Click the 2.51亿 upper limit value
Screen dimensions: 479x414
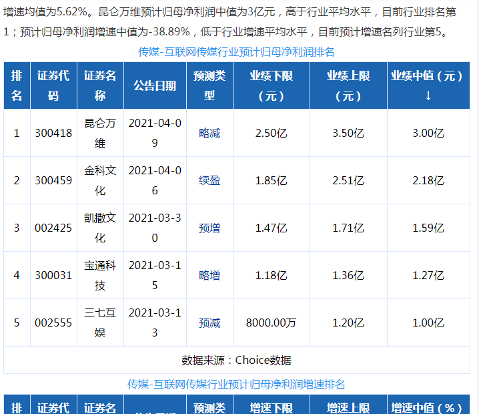[x=348, y=181]
